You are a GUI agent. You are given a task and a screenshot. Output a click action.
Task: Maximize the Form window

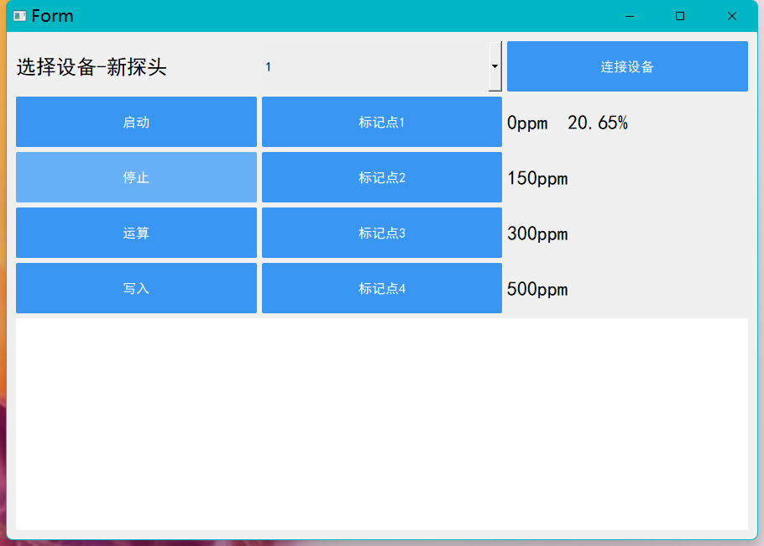point(680,16)
